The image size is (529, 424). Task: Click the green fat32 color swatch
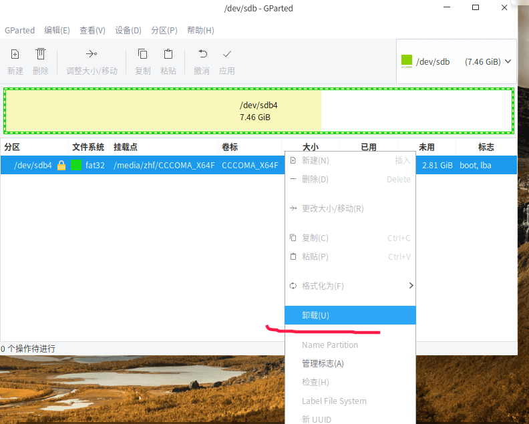click(x=76, y=166)
